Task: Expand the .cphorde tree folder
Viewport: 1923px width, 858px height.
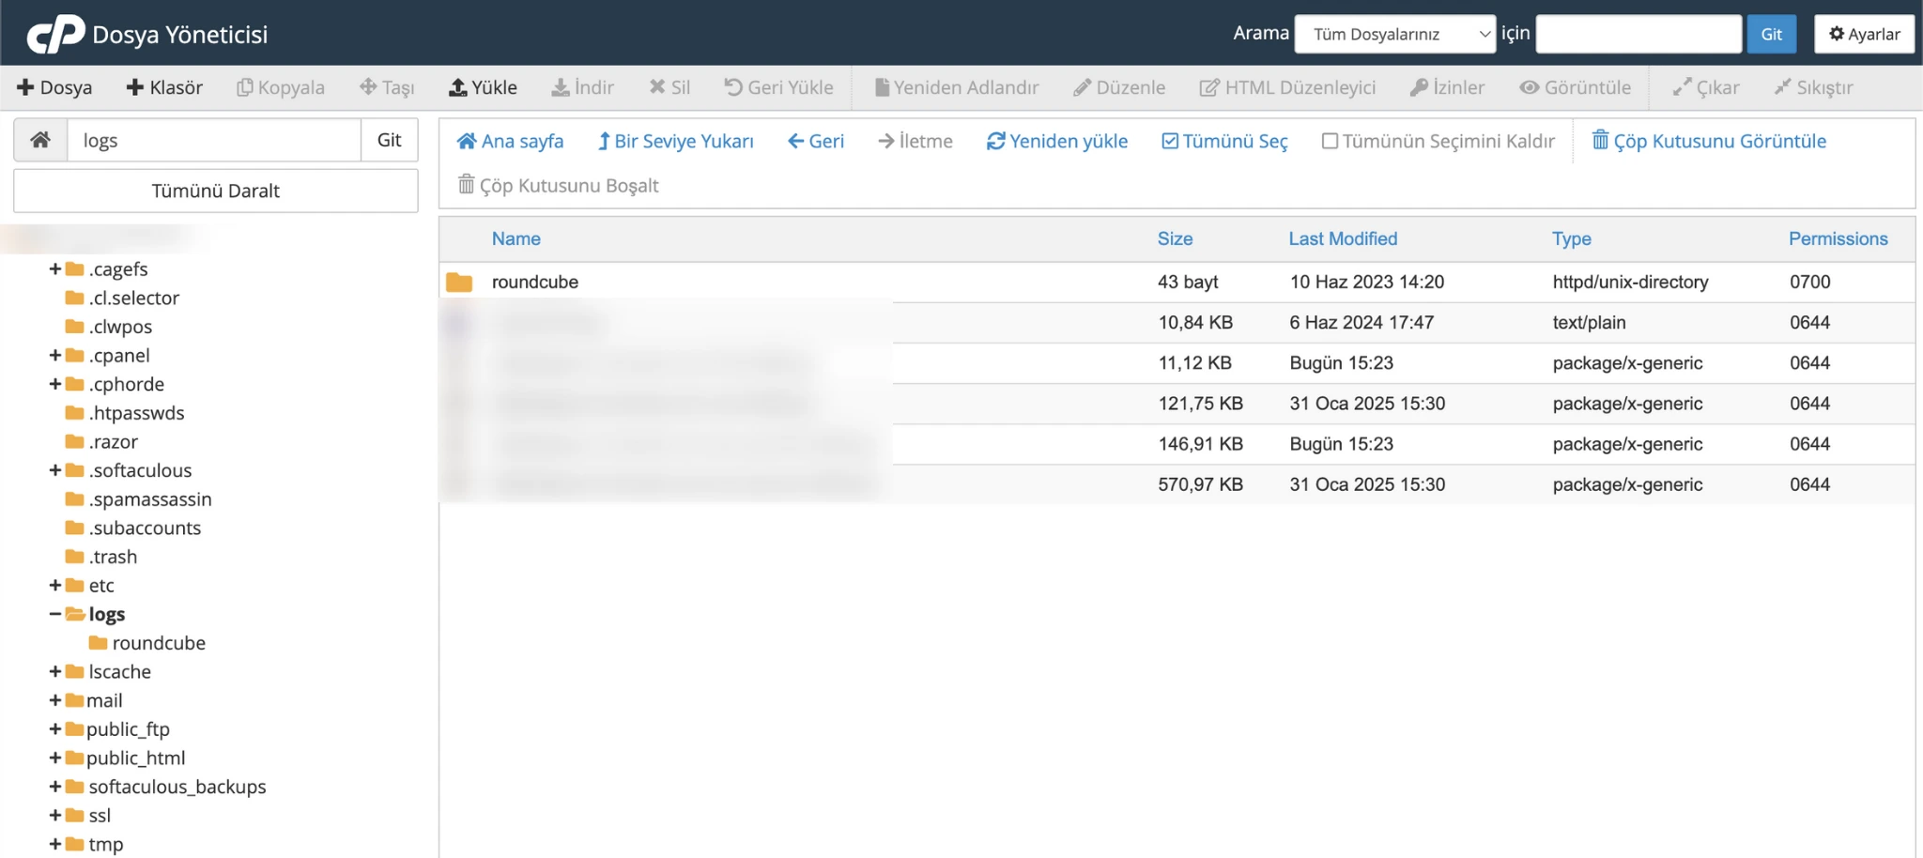Action: [x=55, y=384]
